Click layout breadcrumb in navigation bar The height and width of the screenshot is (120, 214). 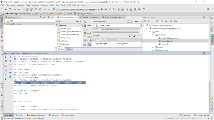[x=68, y=14]
